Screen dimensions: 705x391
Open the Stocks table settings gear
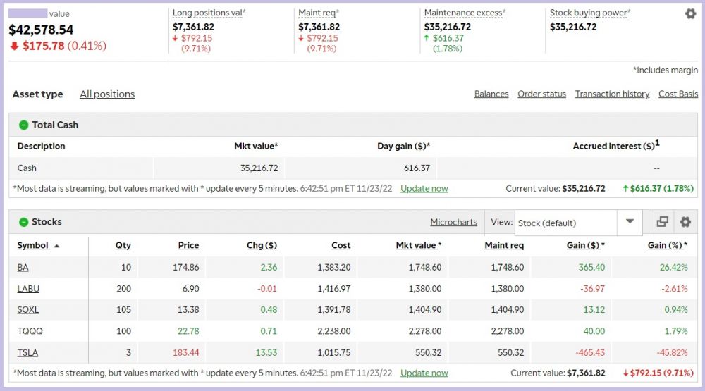[x=685, y=222]
